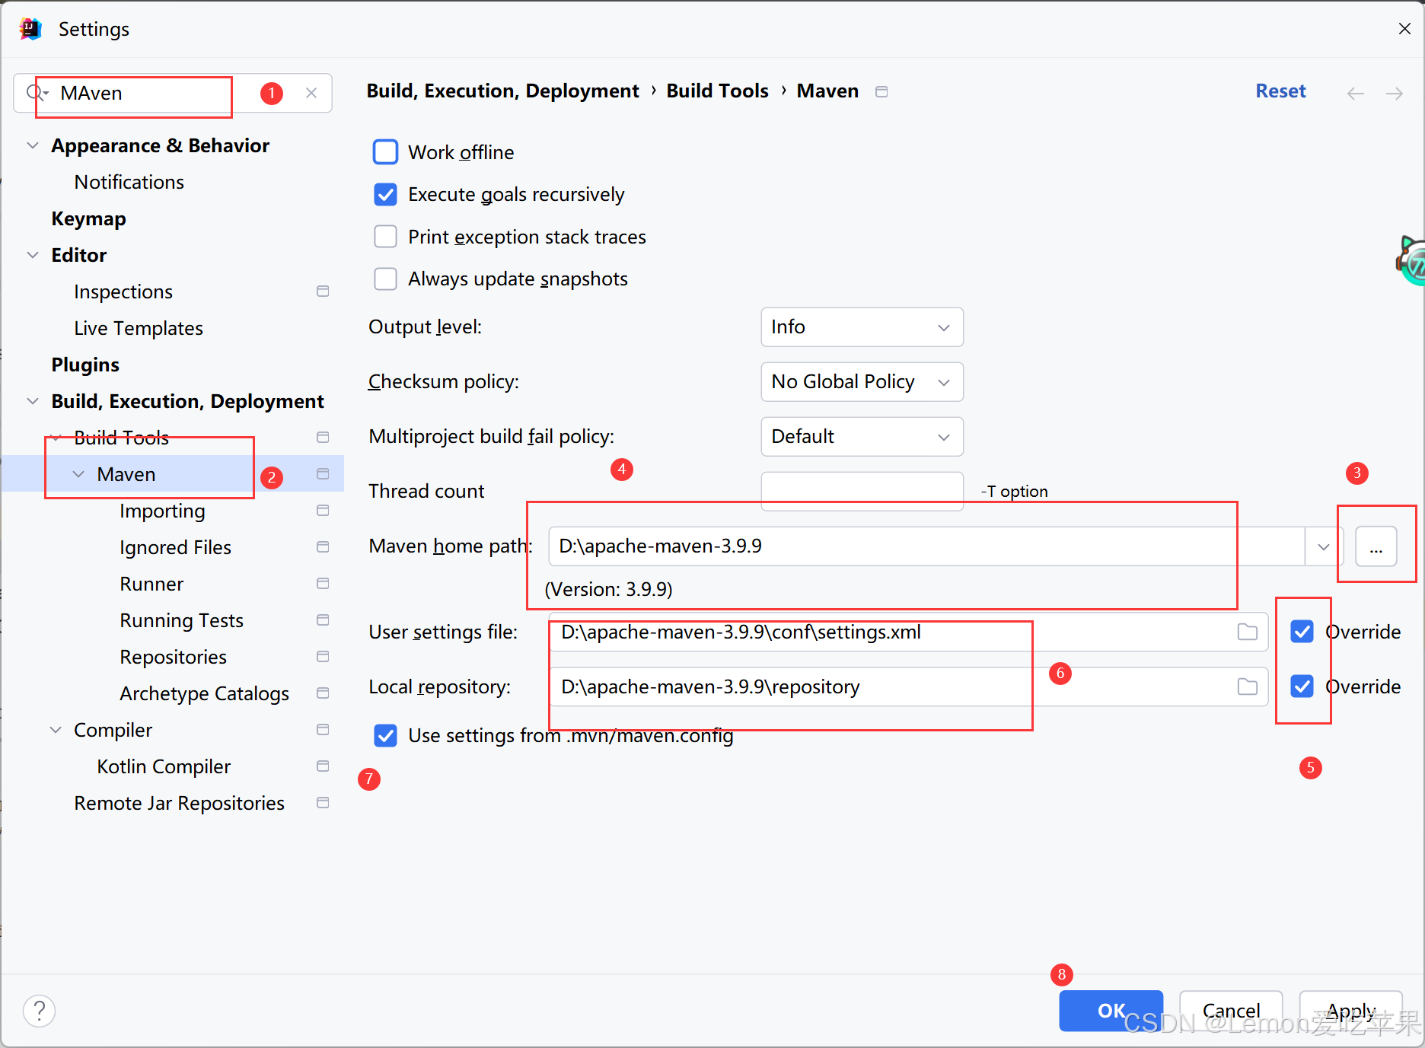This screenshot has width=1425, height=1048.
Task: Open Plugins settings
Action: click(x=85, y=365)
